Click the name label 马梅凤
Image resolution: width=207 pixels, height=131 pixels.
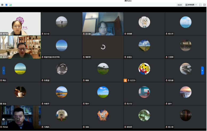pyautogui.click(x=47, y=127)
